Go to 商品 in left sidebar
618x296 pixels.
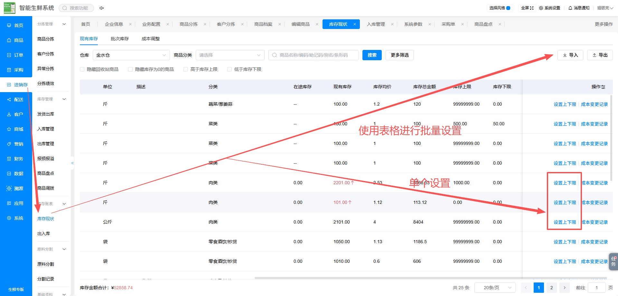[16, 40]
